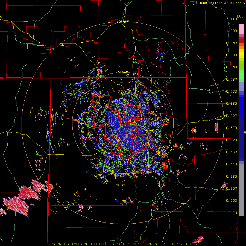Click the 0.360 scale value
Viewport: 246px width, 246px height.
click(232, 177)
